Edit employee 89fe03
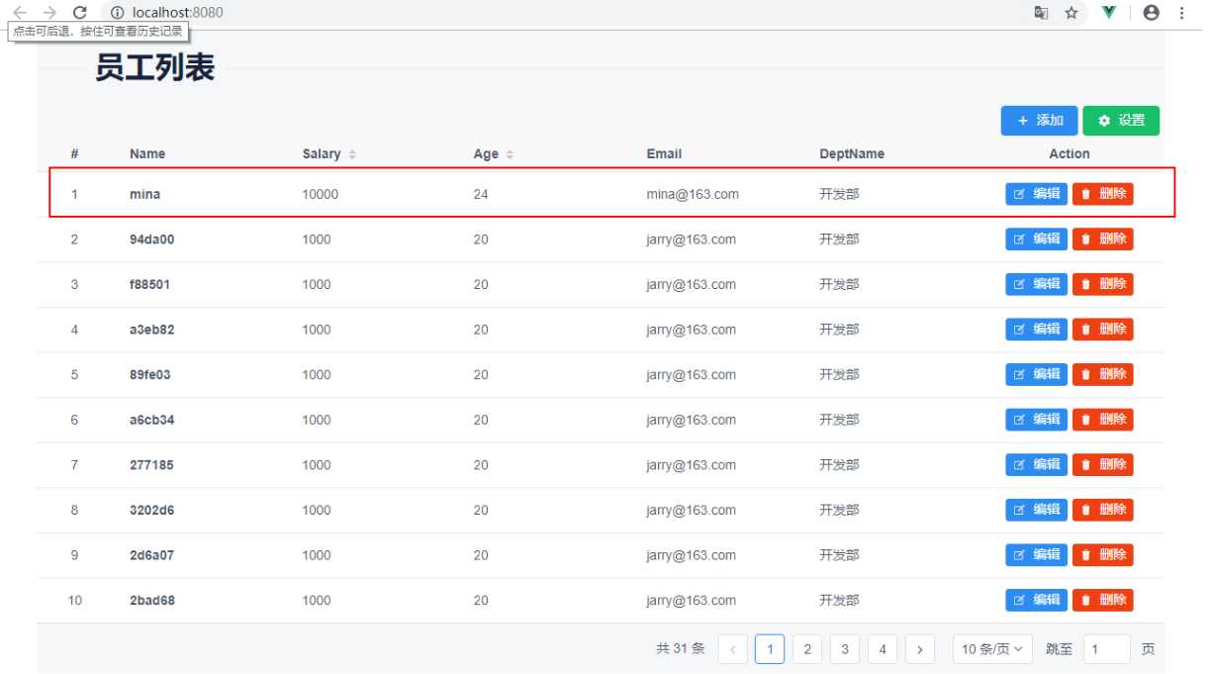The image size is (1213, 674). [x=1037, y=375]
